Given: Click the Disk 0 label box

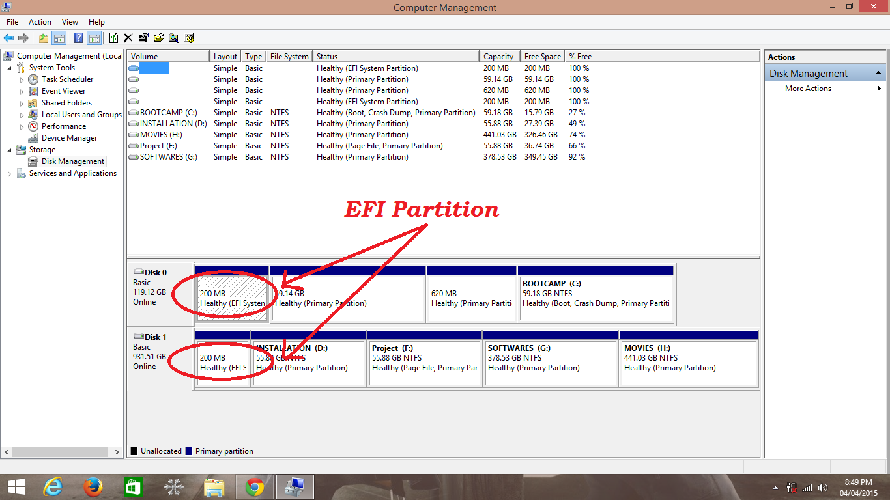Looking at the screenshot, I should click(x=160, y=294).
